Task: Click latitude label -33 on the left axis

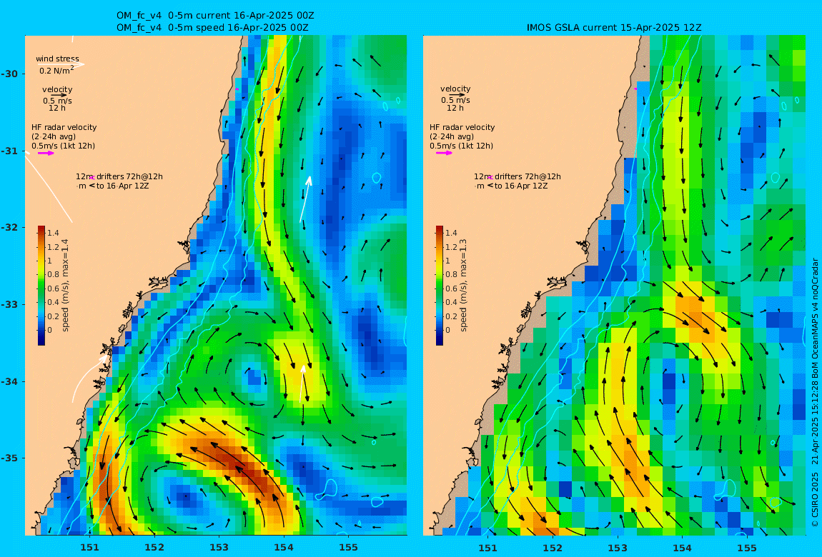Action: 9,305
